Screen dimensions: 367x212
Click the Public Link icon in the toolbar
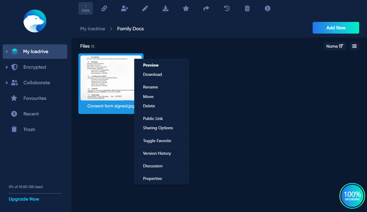coord(104,8)
